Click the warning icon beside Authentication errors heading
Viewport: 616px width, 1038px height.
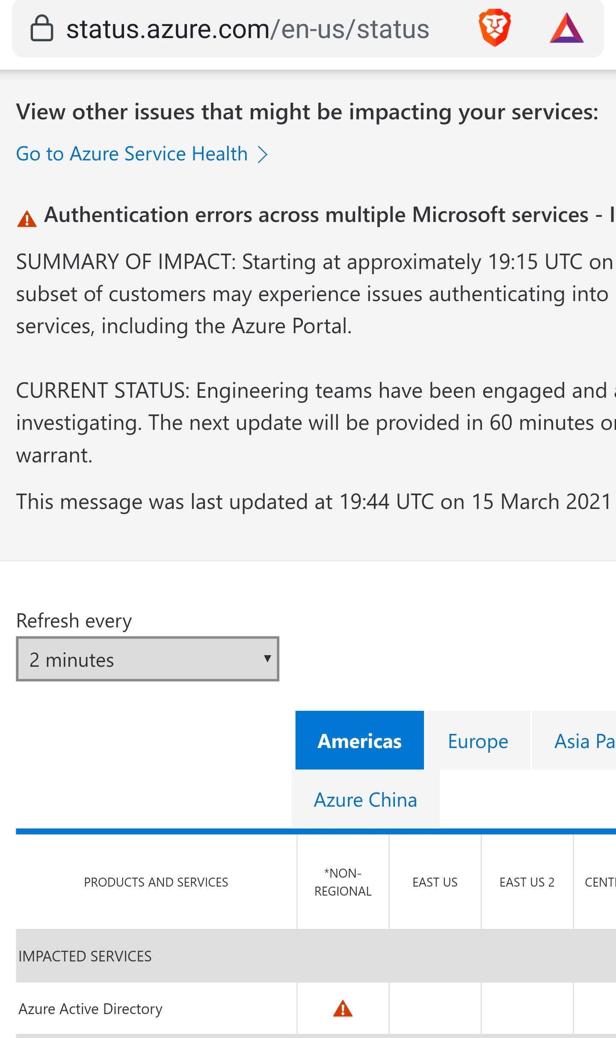pos(27,219)
